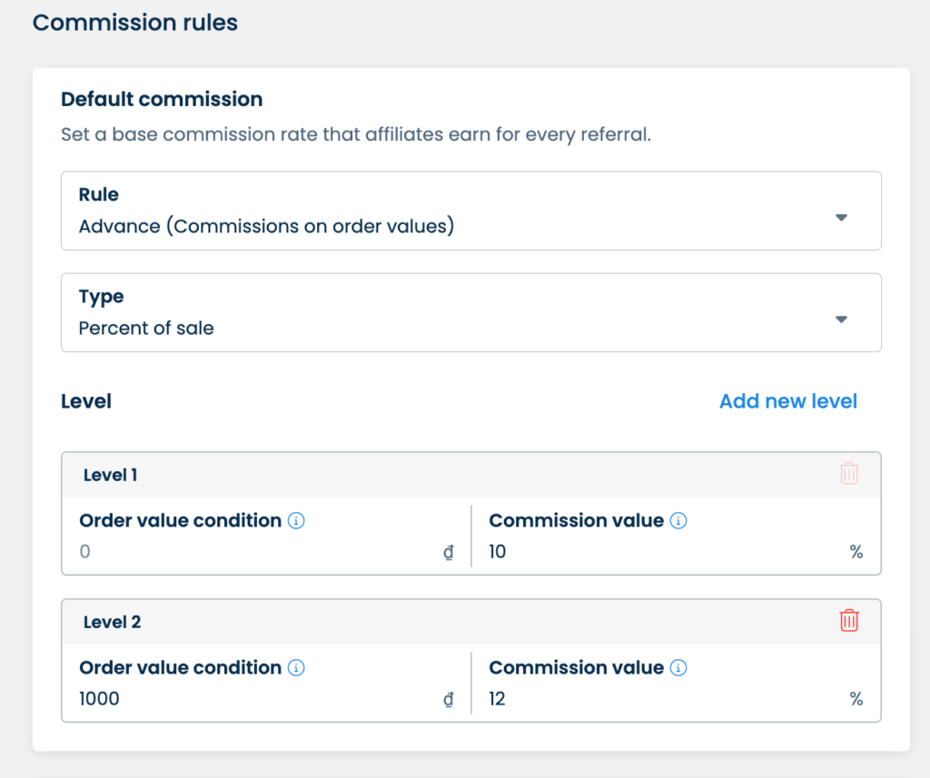Focus the Level 1 order value field showing 0
This screenshot has height=778, width=930.
(x=254, y=552)
